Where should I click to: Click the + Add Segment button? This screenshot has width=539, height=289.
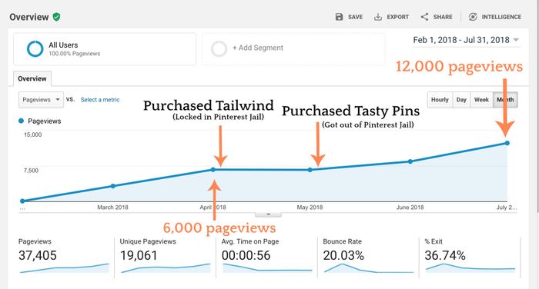point(258,48)
